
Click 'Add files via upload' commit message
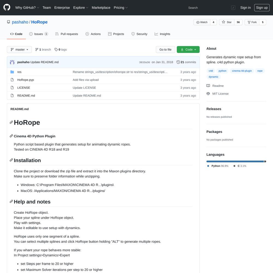[x=86, y=80]
